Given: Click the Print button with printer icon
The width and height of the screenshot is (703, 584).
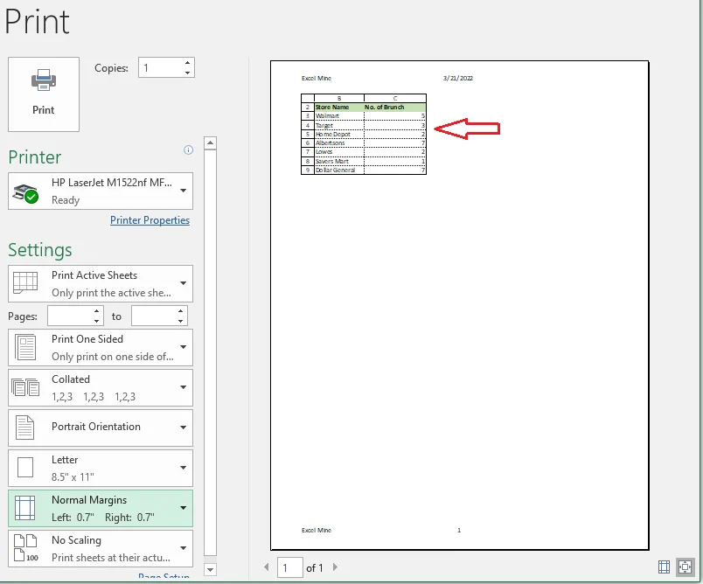Looking at the screenshot, I should coord(44,94).
